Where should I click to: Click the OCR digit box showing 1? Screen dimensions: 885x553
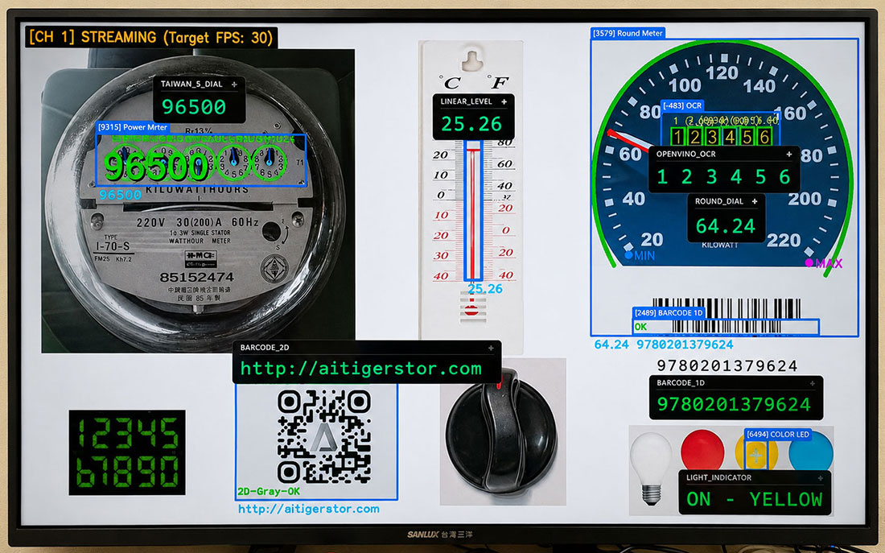[678, 137]
